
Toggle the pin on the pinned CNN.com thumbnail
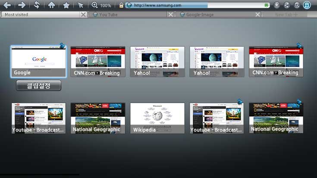(299, 46)
